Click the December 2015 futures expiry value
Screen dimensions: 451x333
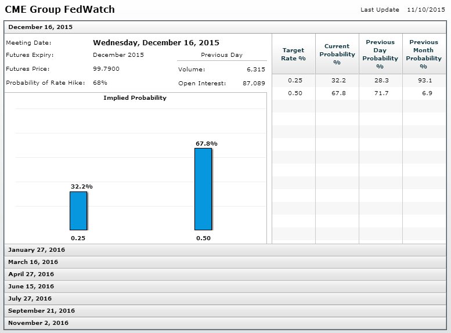pyautogui.click(x=118, y=55)
